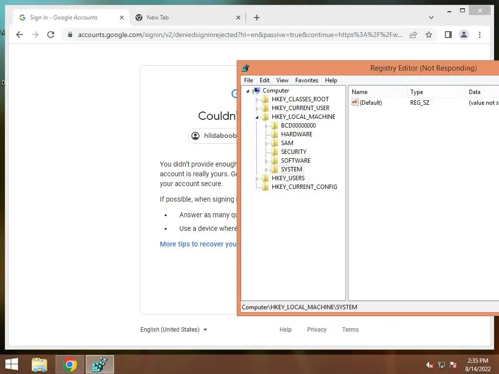Open the View menu in Registry Editor
499x374 pixels.
pos(282,80)
